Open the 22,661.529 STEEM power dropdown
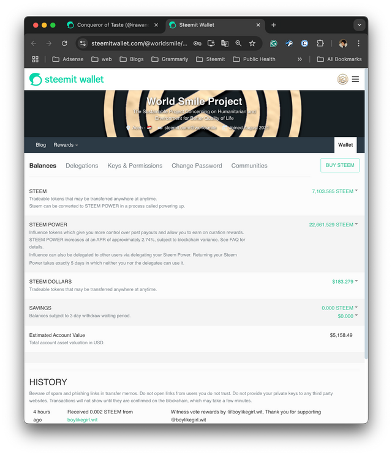 (333, 224)
